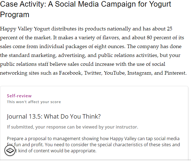The height and width of the screenshot is (162, 191).
Task: Click the number 25 in the first line
Action: [170, 29]
